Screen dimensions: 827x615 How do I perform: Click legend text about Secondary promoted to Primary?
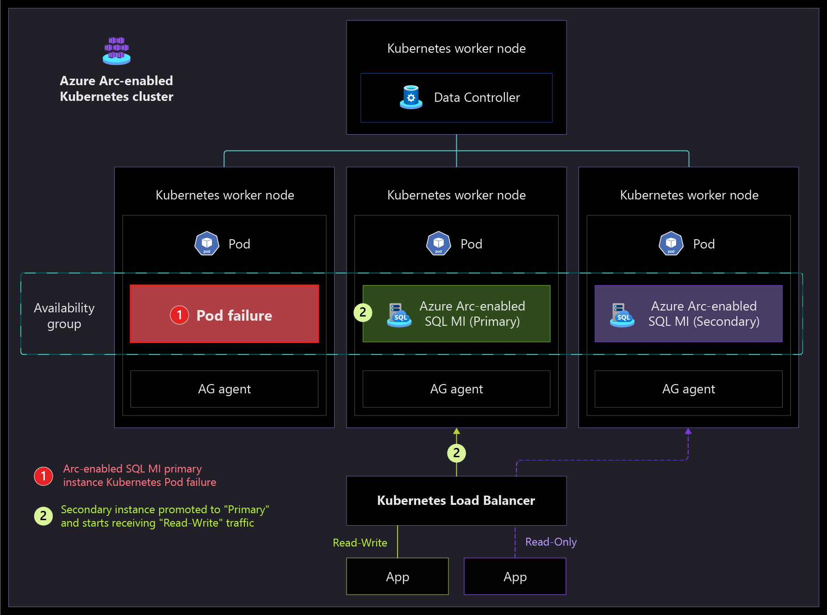pos(165,516)
